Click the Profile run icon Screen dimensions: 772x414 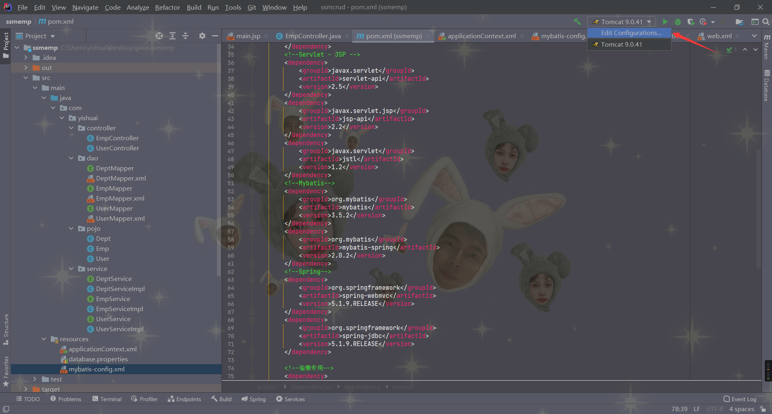tap(703, 22)
